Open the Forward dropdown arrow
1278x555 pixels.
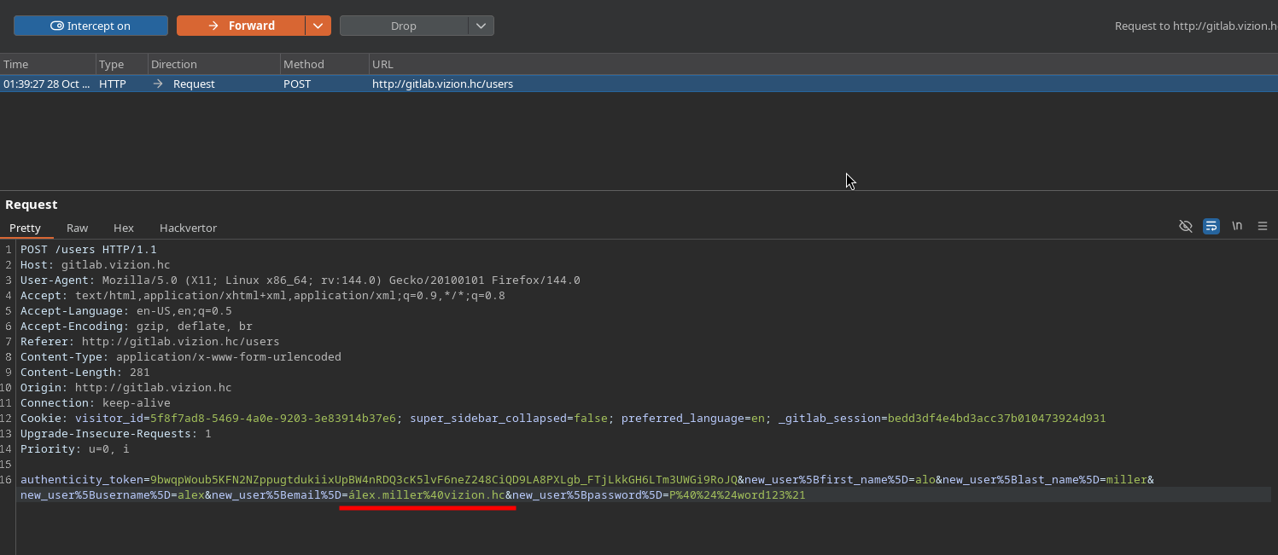coord(318,26)
